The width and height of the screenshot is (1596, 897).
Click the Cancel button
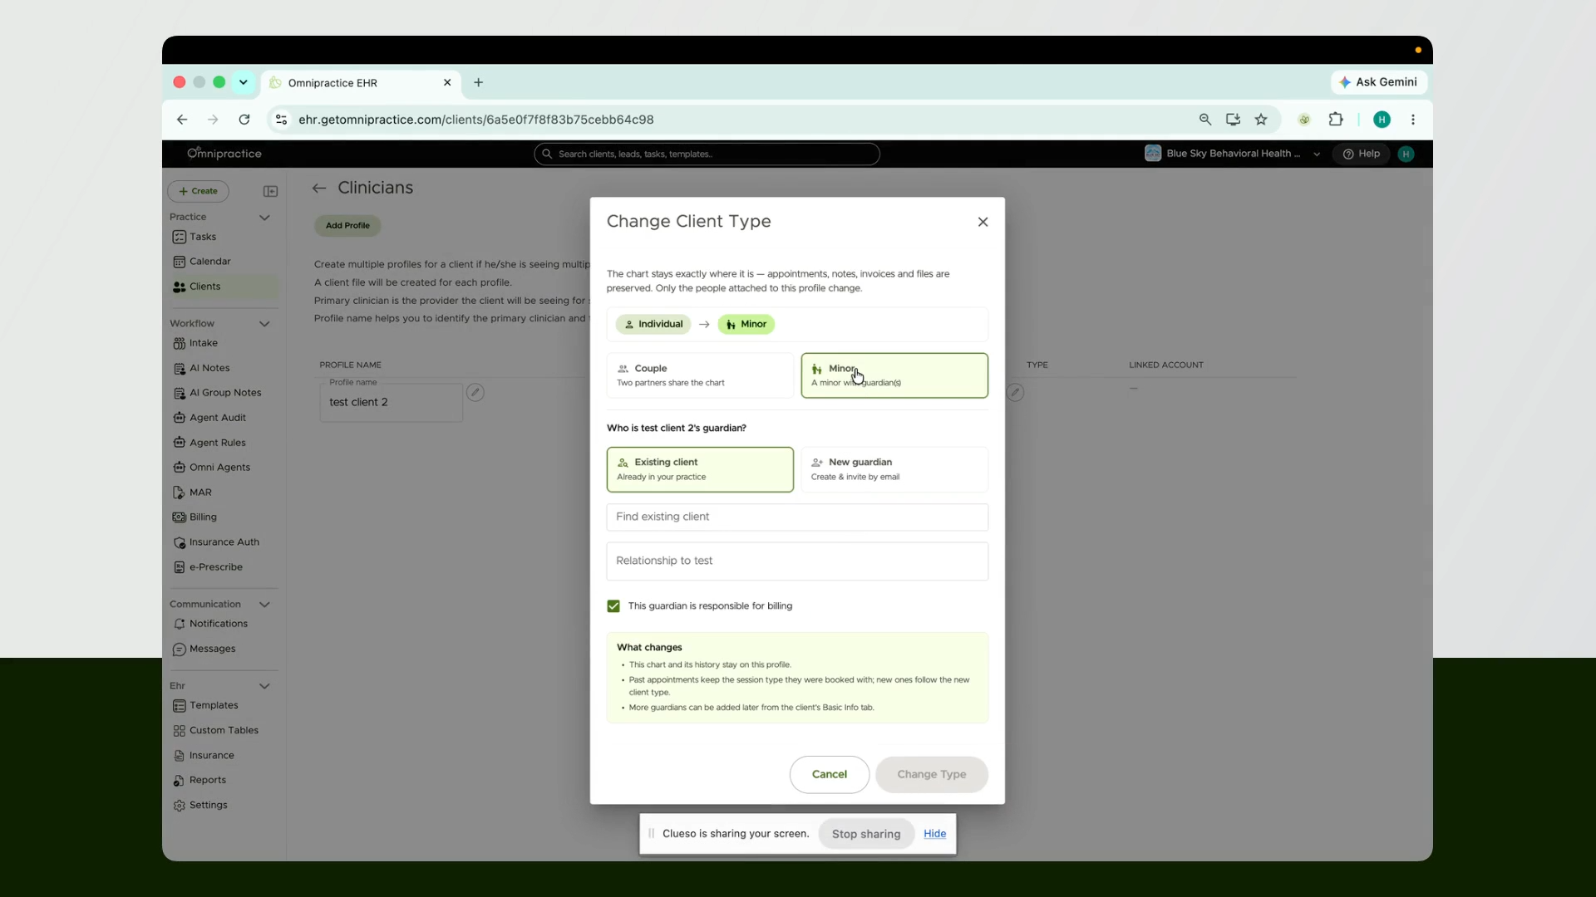829,774
